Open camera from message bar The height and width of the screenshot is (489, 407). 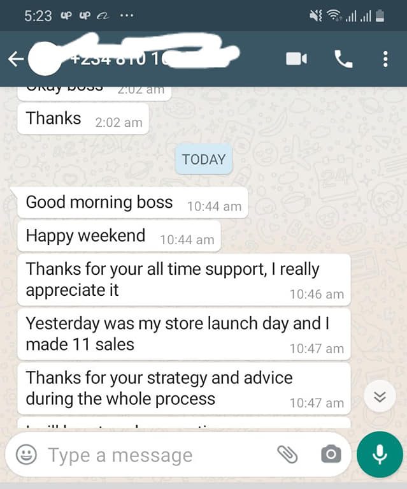tap(331, 454)
